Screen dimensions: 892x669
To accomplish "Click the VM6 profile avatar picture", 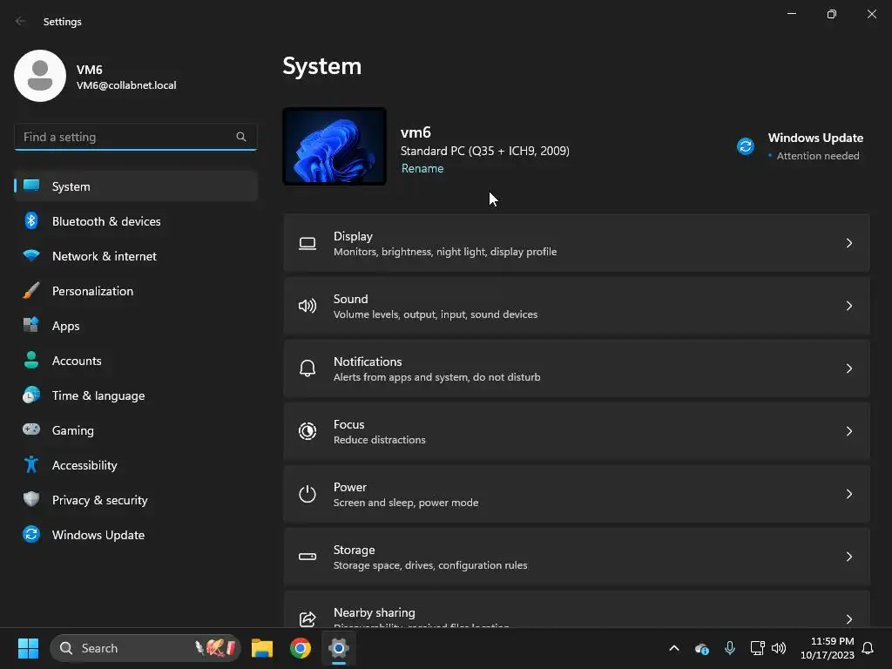I will pos(40,76).
